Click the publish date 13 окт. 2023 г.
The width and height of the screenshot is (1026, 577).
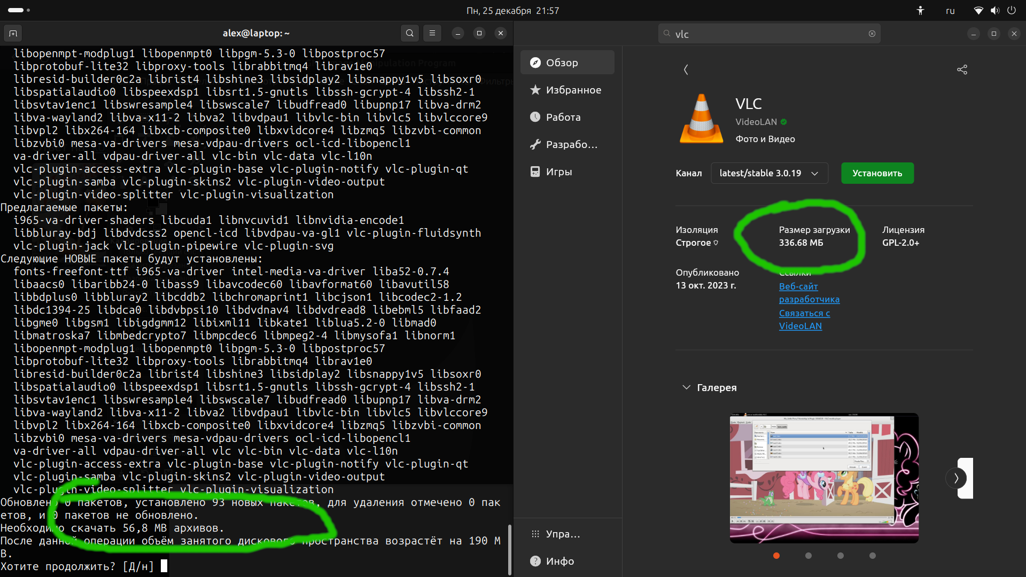(706, 285)
